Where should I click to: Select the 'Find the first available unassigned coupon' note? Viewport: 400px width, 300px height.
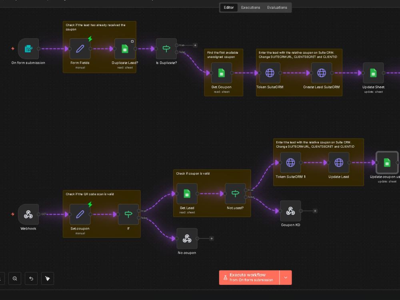pos(223,54)
